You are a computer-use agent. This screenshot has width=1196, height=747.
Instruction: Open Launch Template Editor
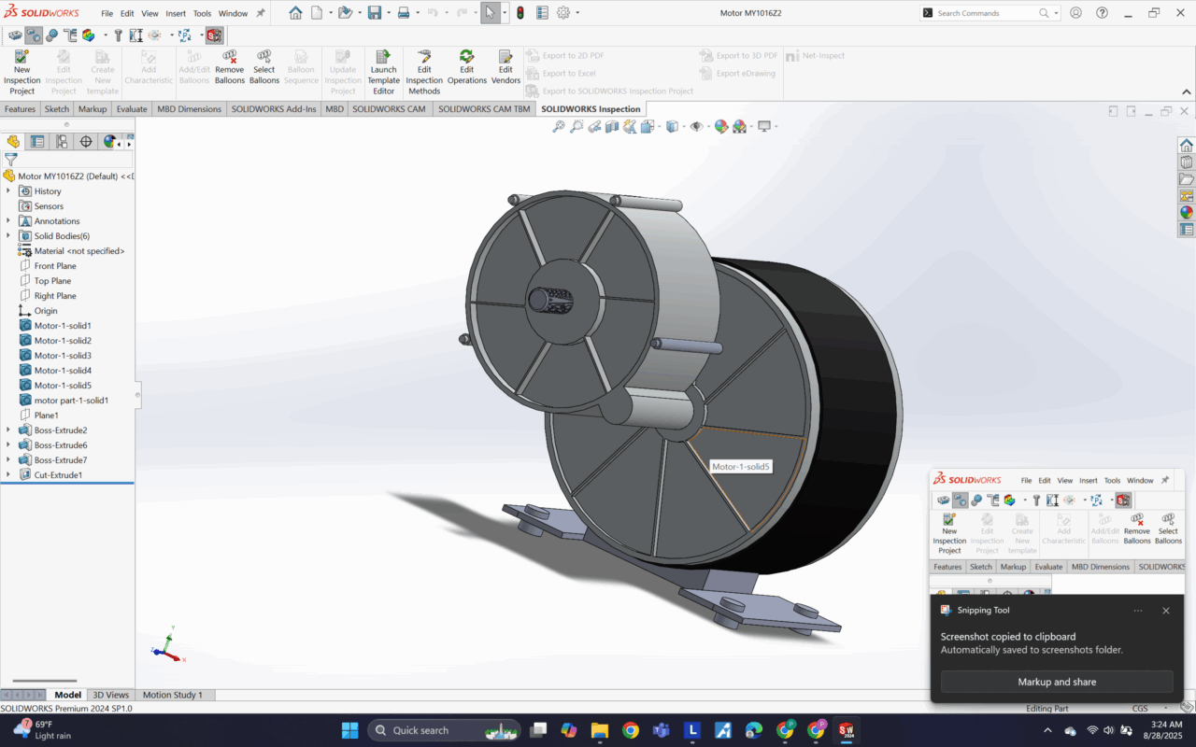383,73
